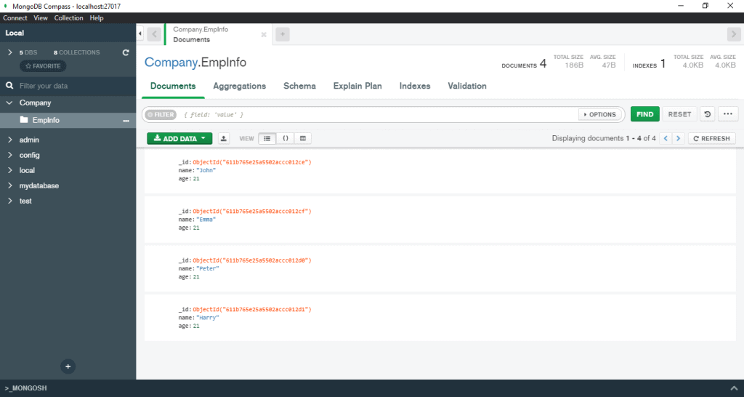Go to previous page of documents
This screenshot has height=397, width=744.
[x=666, y=138]
